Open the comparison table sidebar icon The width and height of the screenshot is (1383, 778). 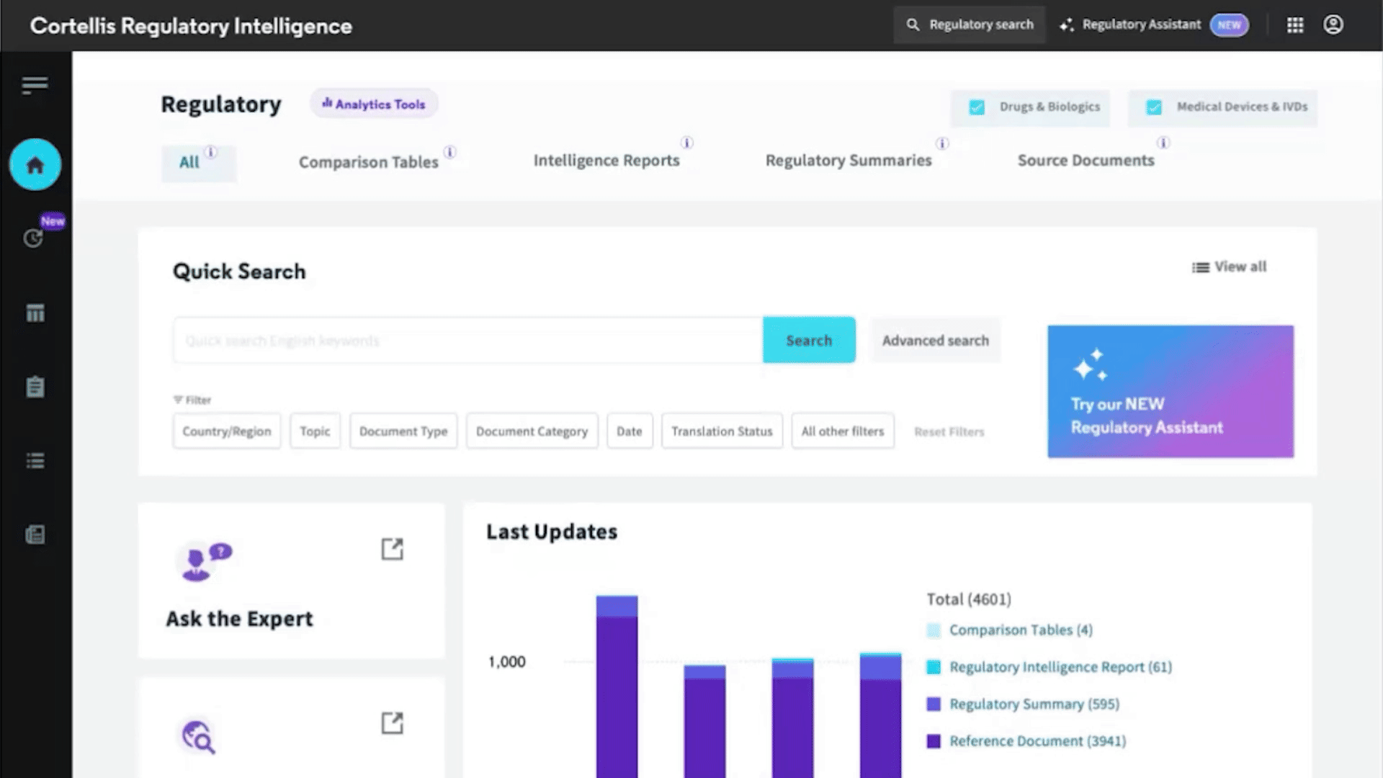(x=35, y=313)
